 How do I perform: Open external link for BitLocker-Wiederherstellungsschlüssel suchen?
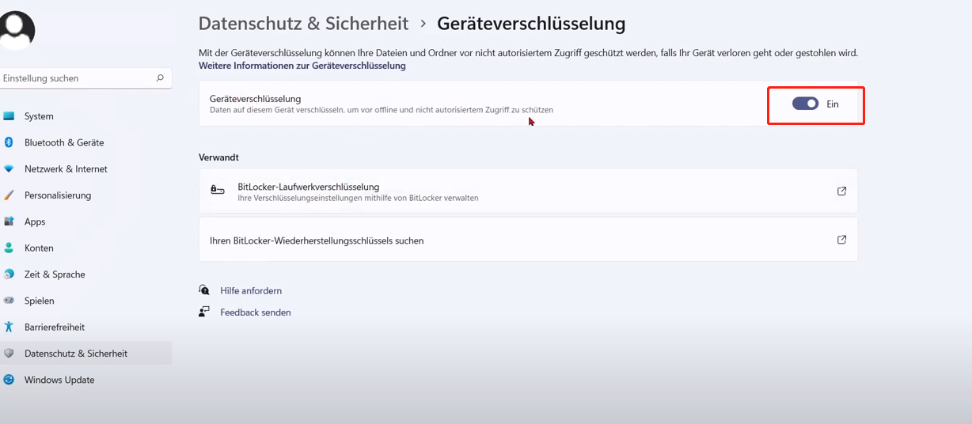click(841, 240)
